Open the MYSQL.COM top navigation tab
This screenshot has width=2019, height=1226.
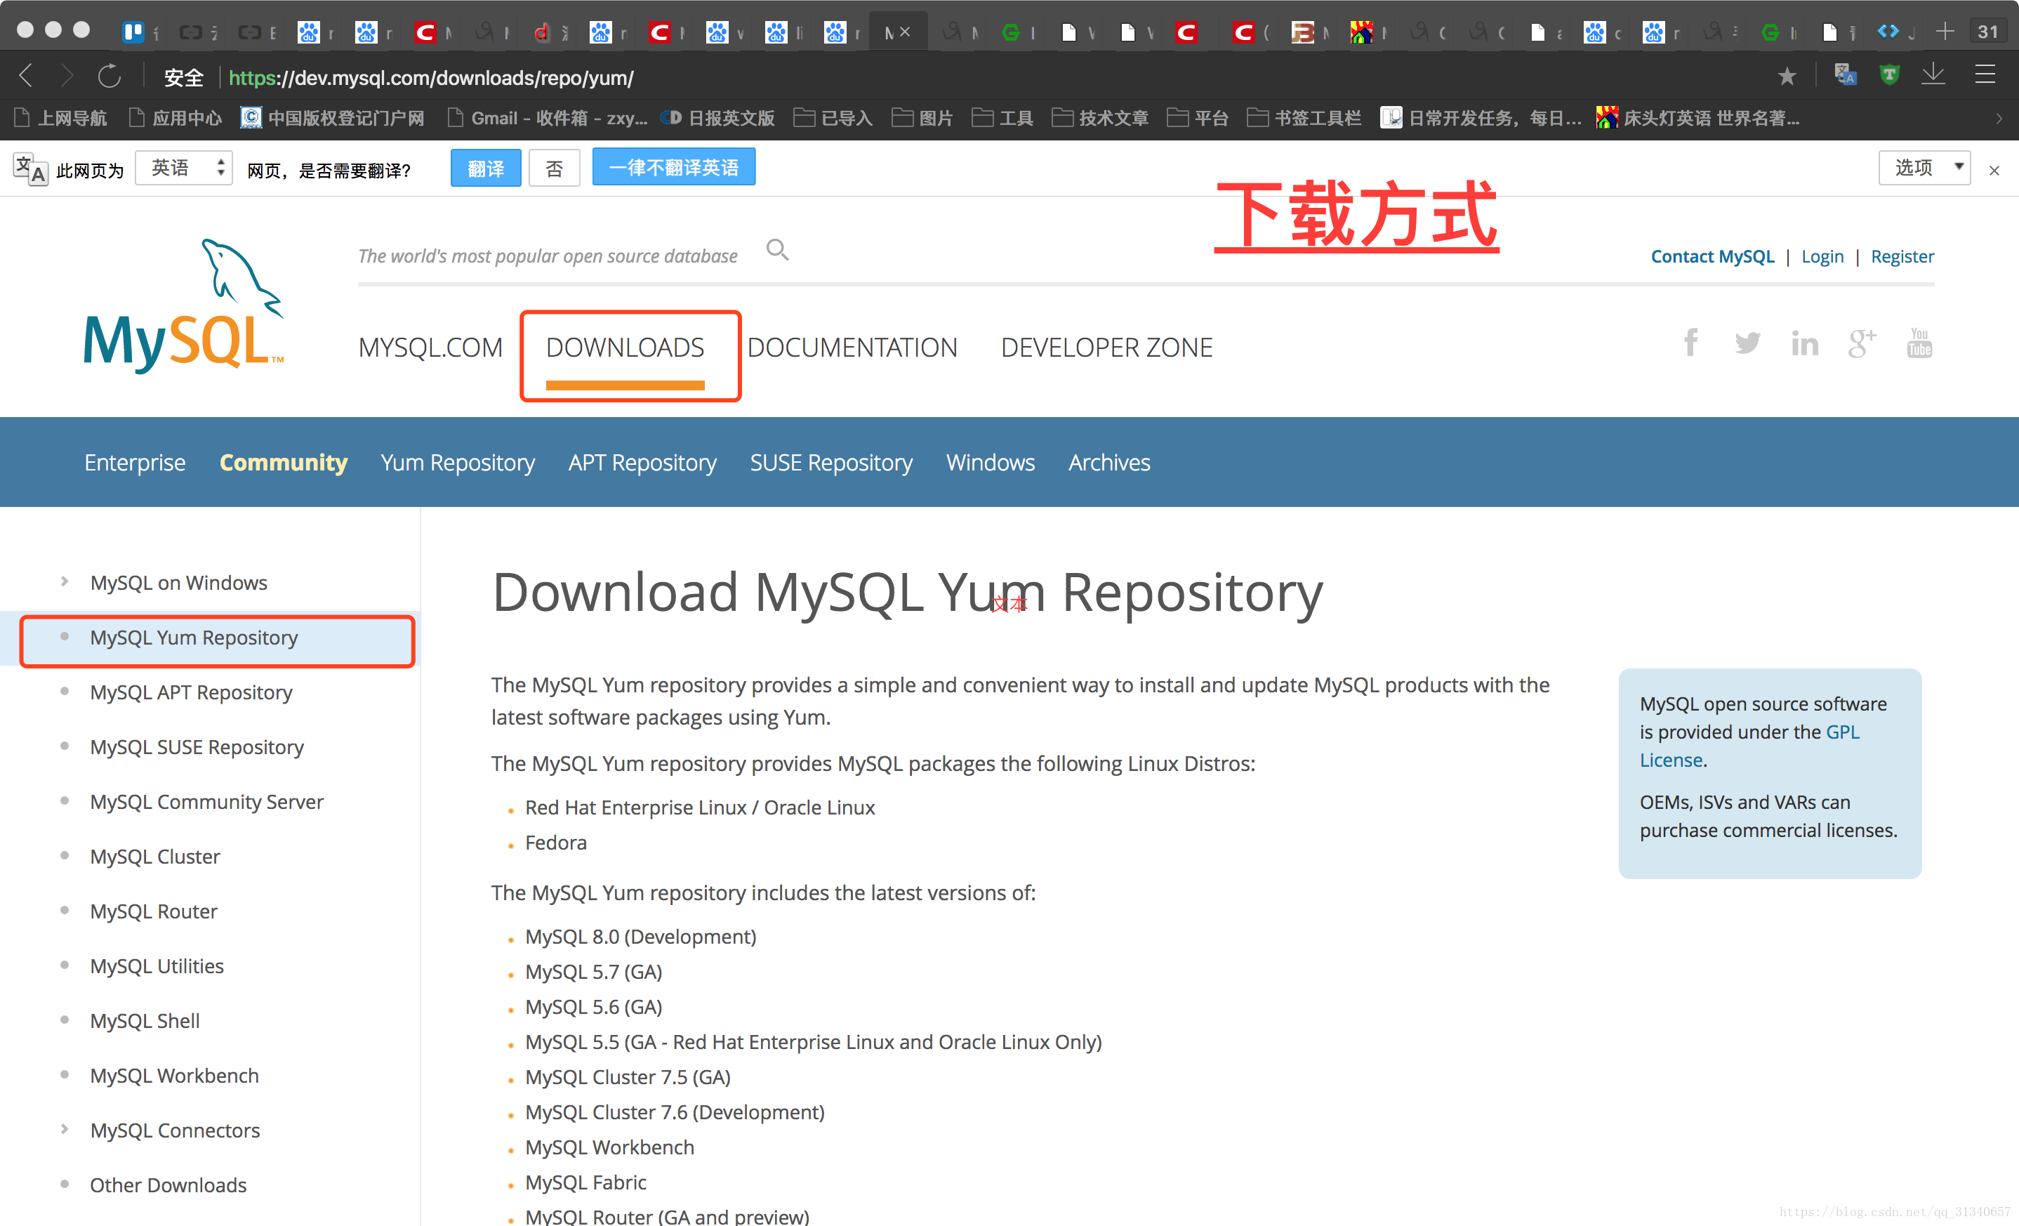pos(430,348)
